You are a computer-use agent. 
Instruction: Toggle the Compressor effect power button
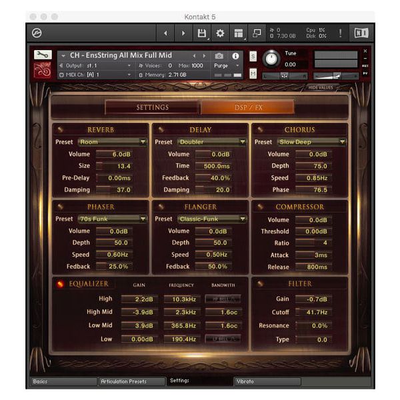[260, 207]
